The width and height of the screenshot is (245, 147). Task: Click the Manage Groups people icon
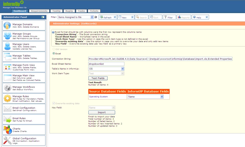point(8,36)
